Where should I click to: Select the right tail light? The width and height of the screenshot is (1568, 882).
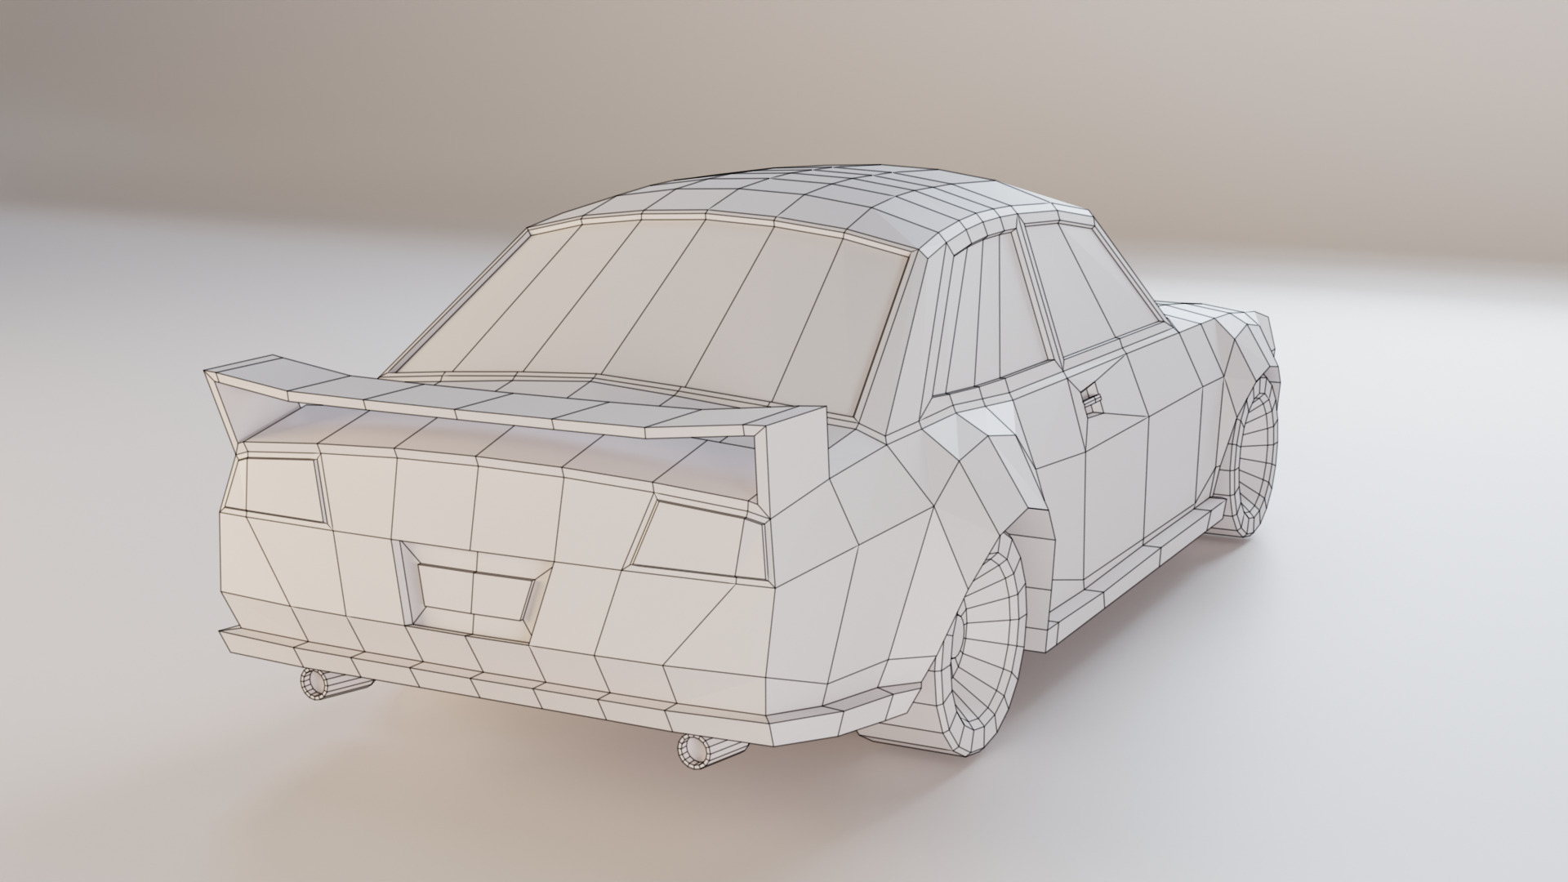(x=699, y=539)
